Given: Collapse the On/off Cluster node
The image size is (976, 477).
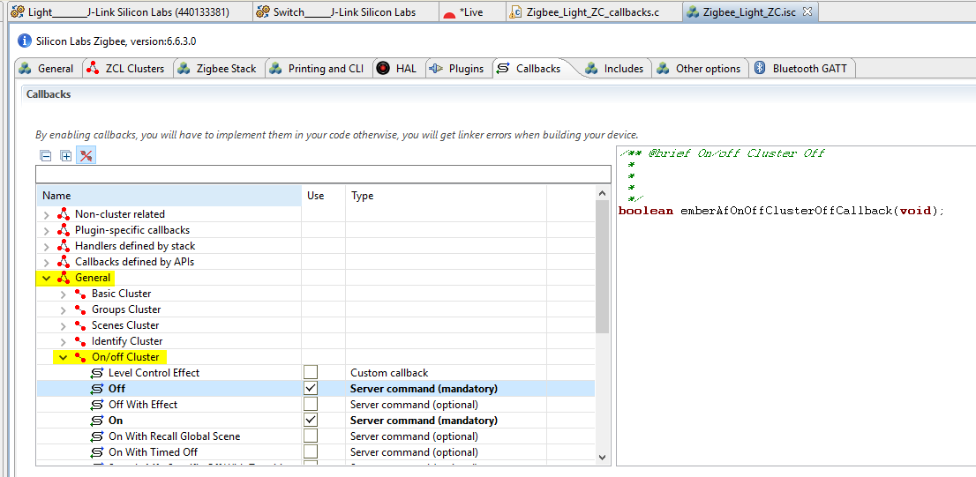Looking at the screenshot, I should pos(63,357).
